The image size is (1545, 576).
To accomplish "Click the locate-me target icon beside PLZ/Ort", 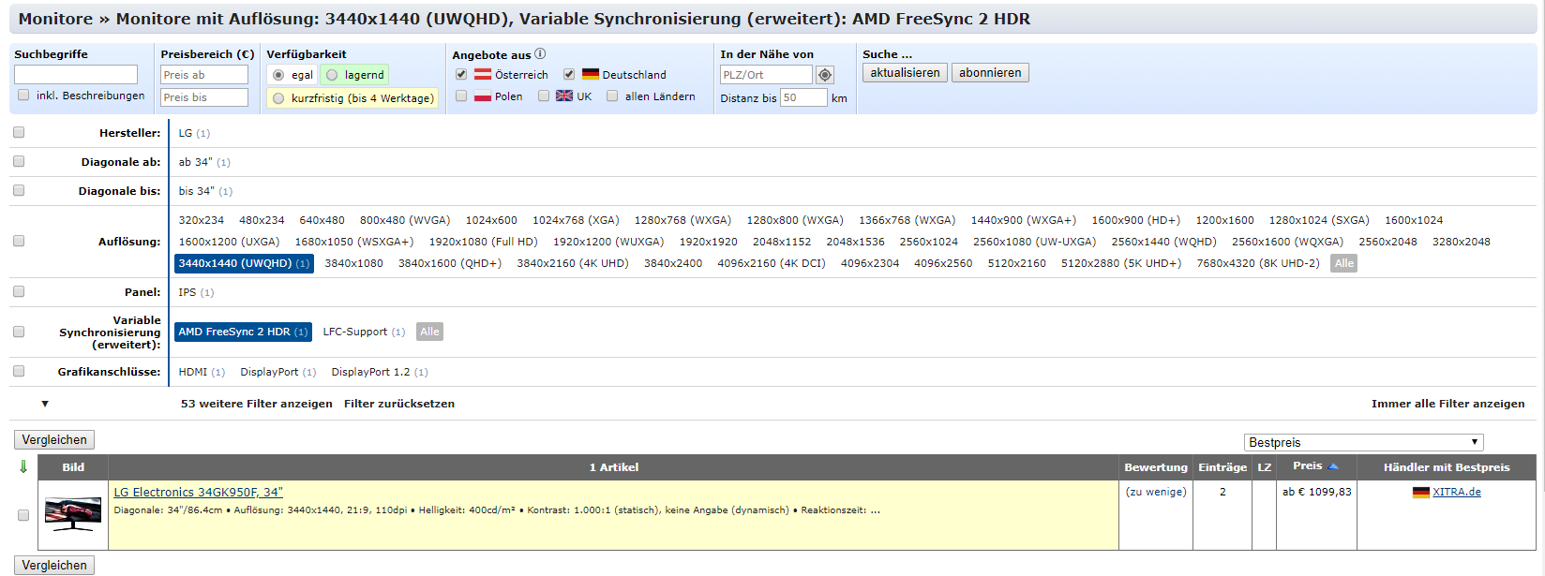I will (x=825, y=75).
